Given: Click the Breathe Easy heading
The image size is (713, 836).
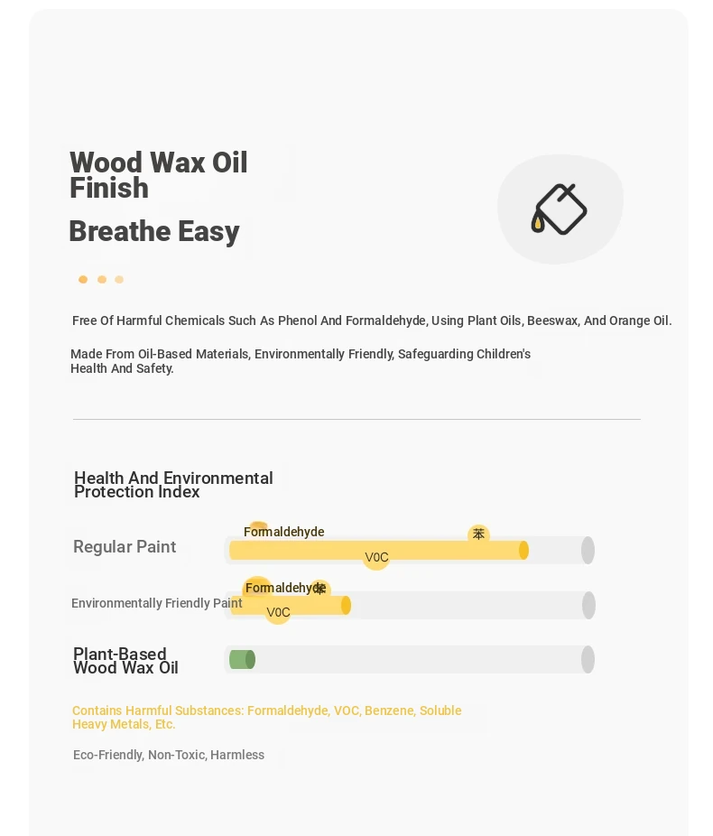Looking at the screenshot, I should point(154,231).
